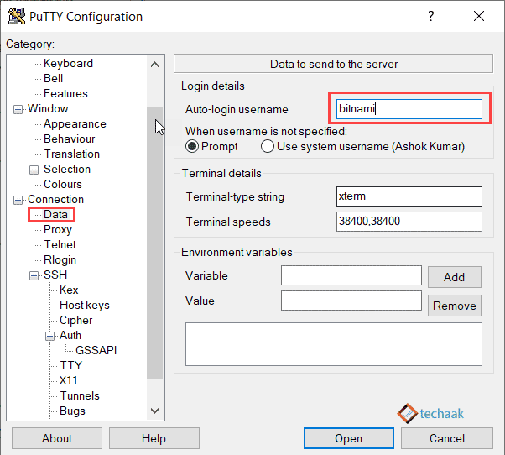Image resolution: width=505 pixels, height=455 pixels.
Task: Open the Selection settings
Action: pos(67,170)
